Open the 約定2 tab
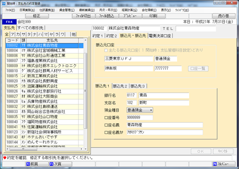The height and width of the screenshot is (169, 239). point(112,36)
